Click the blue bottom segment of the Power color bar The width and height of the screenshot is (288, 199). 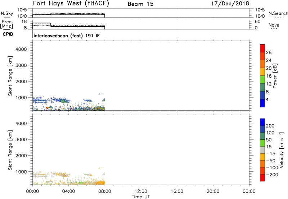(x=262, y=103)
